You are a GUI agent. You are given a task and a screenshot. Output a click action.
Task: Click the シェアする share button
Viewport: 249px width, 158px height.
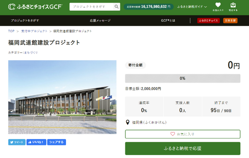[57, 142]
